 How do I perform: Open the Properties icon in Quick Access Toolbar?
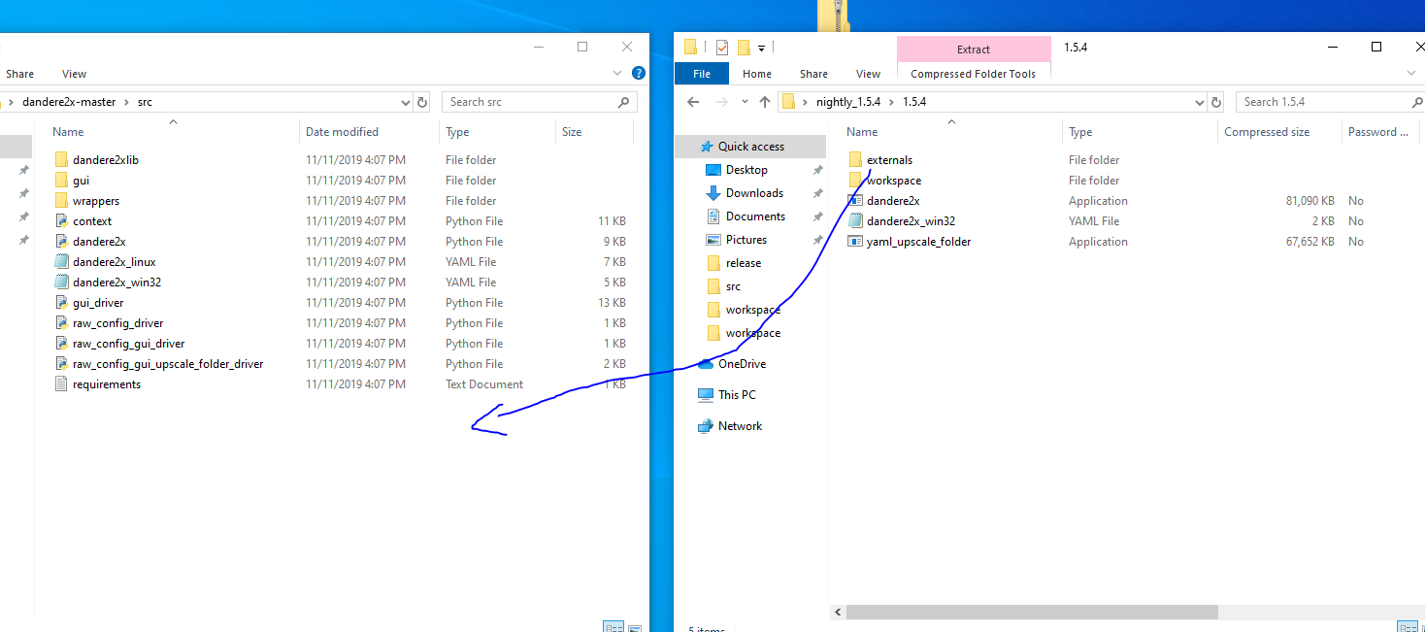tap(721, 47)
